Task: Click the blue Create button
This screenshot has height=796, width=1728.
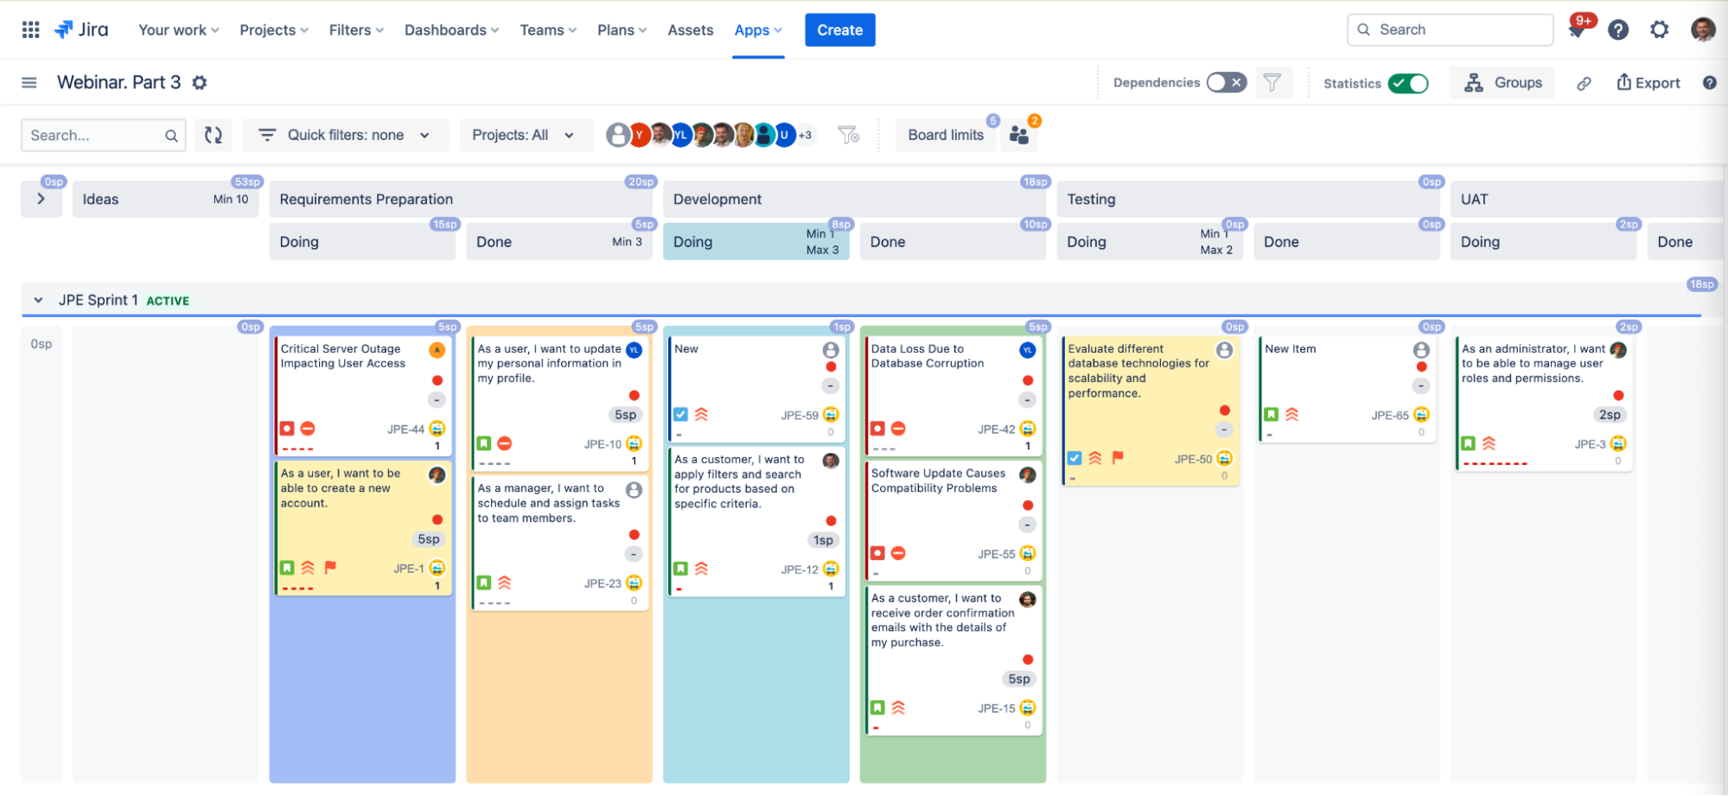Action: 839,30
